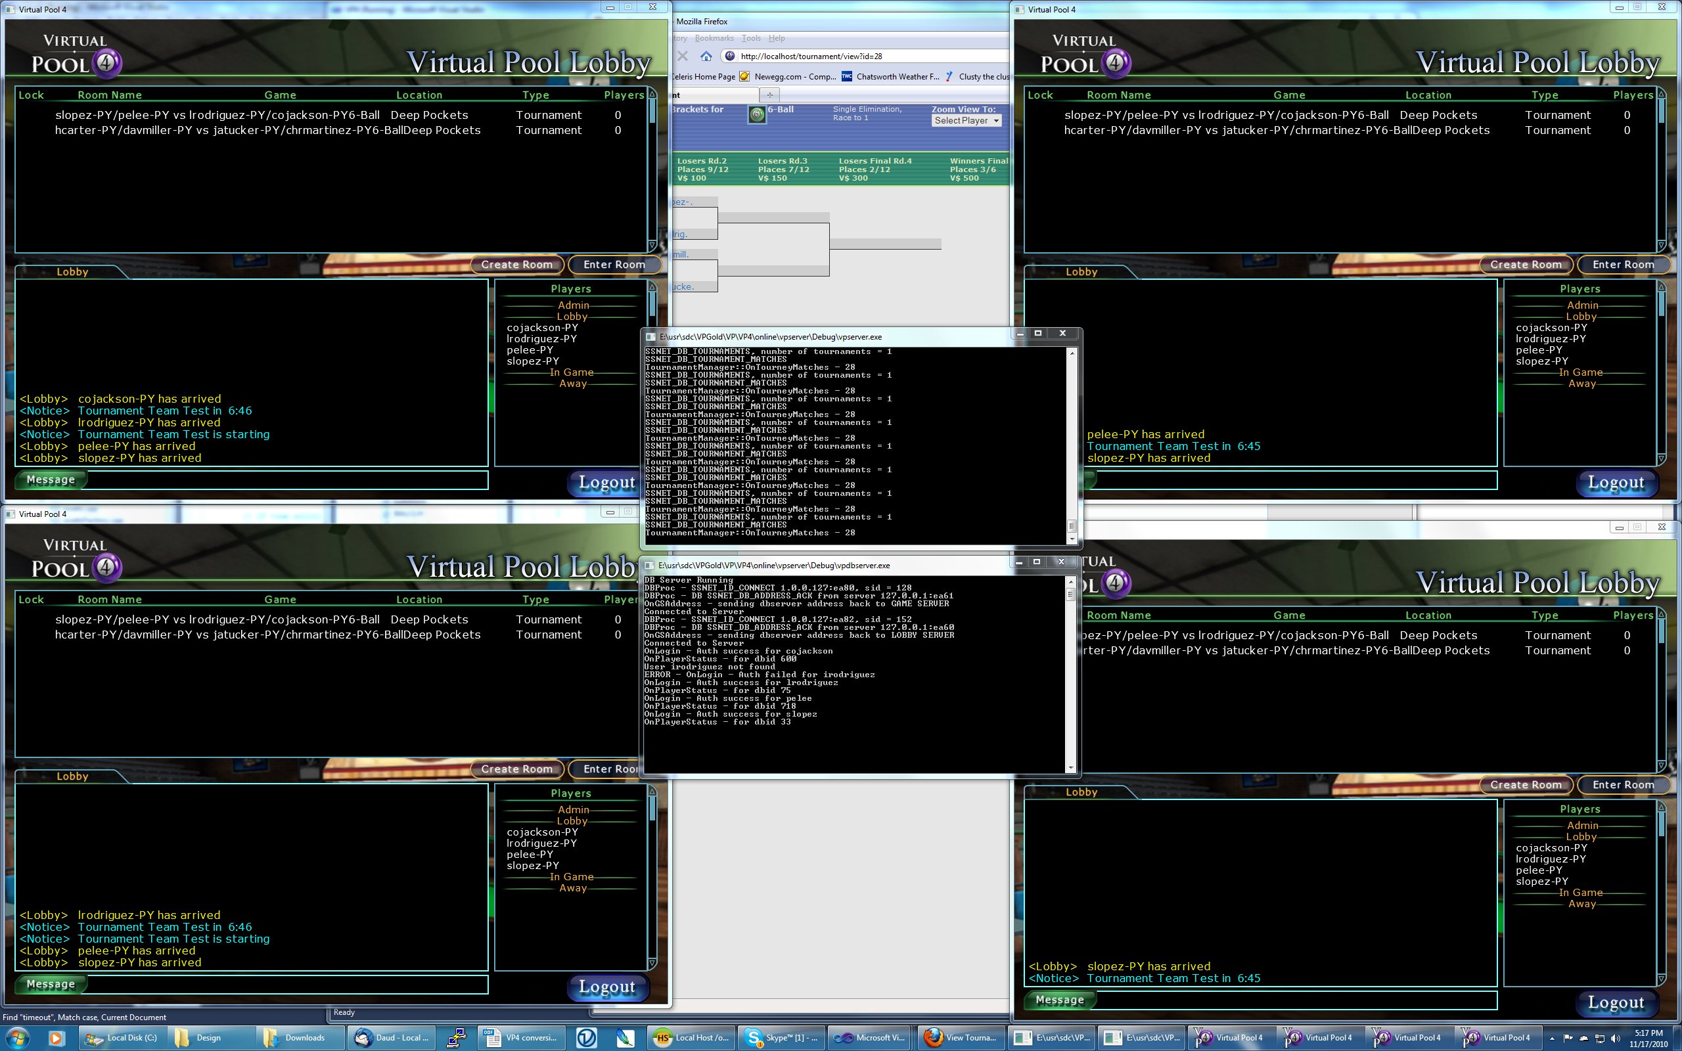
Task: Select hcarter-PY/davmiller-PY room row in lower-left Virtual Pool window
Action: coord(338,635)
